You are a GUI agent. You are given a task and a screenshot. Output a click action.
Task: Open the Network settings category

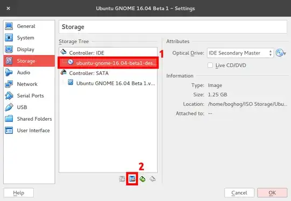[x=29, y=84]
